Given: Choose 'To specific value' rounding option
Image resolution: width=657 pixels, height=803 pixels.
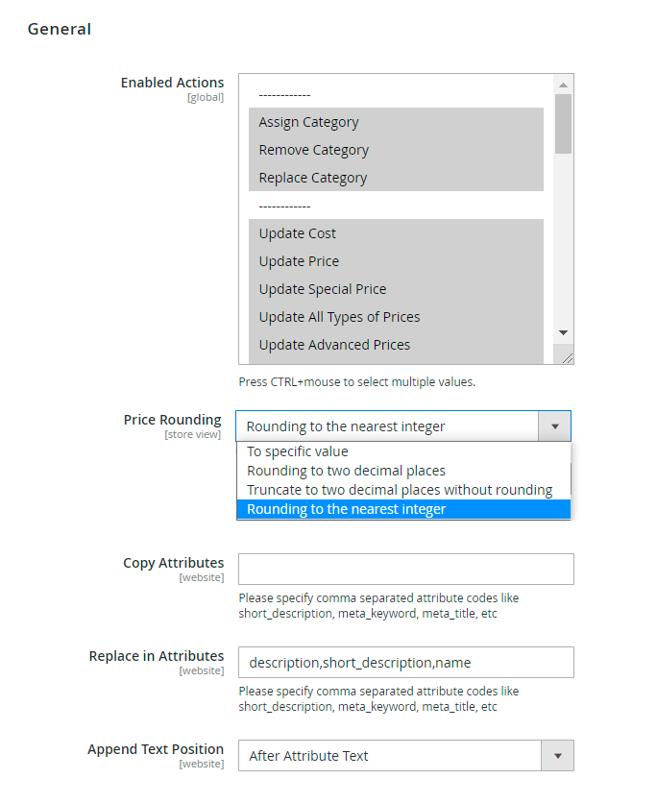Looking at the screenshot, I should pyautogui.click(x=298, y=451).
